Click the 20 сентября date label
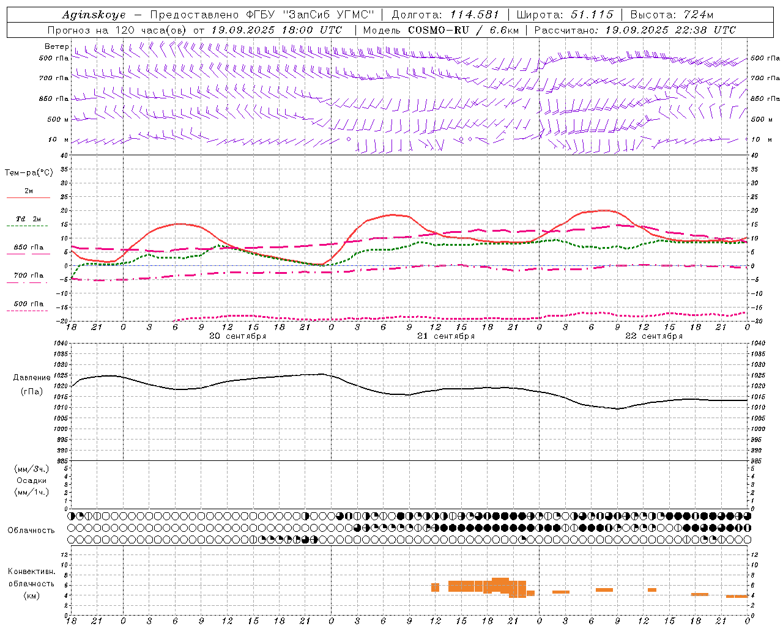 coord(237,336)
